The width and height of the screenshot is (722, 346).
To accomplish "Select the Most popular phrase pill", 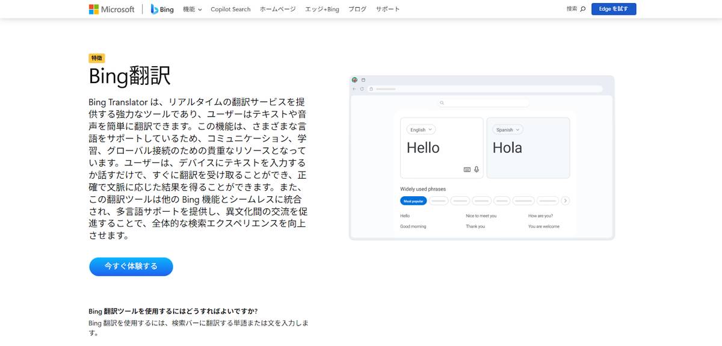I will pyautogui.click(x=413, y=201).
